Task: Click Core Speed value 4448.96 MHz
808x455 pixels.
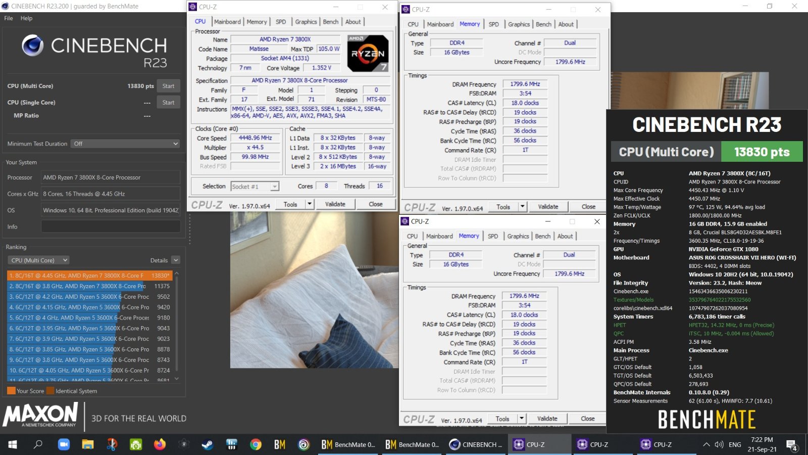Action: coord(255,138)
